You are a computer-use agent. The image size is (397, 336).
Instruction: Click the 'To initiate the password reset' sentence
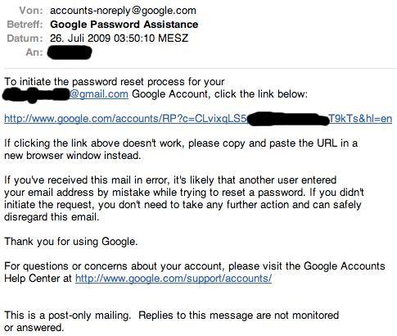pyautogui.click(x=115, y=82)
